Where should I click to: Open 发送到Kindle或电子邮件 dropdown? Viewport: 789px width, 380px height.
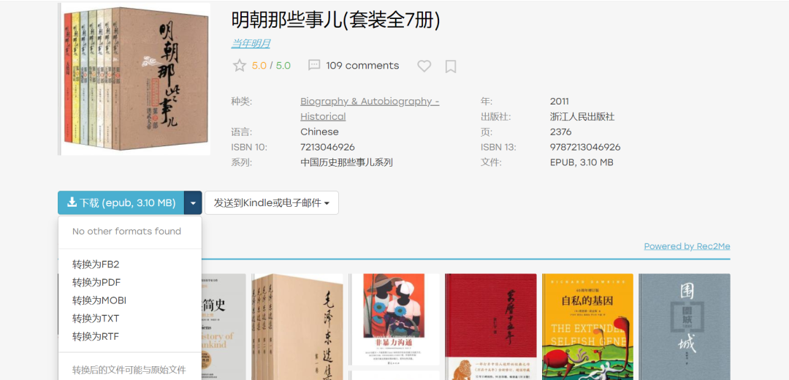click(272, 203)
